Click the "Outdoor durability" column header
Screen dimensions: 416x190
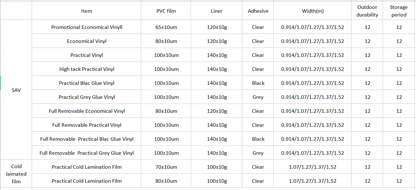(367, 11)
